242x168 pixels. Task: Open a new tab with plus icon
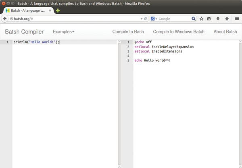point(58,10)
